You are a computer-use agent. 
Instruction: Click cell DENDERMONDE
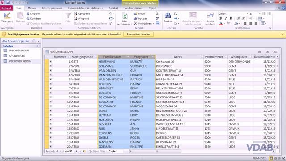pyautogui.click(x=240, y=62)
